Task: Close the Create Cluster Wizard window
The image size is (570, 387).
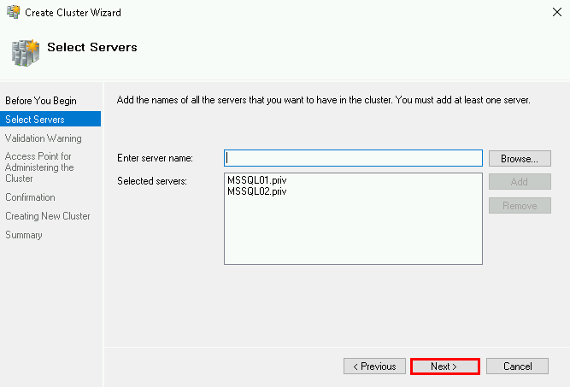Action: coord(557,12)
